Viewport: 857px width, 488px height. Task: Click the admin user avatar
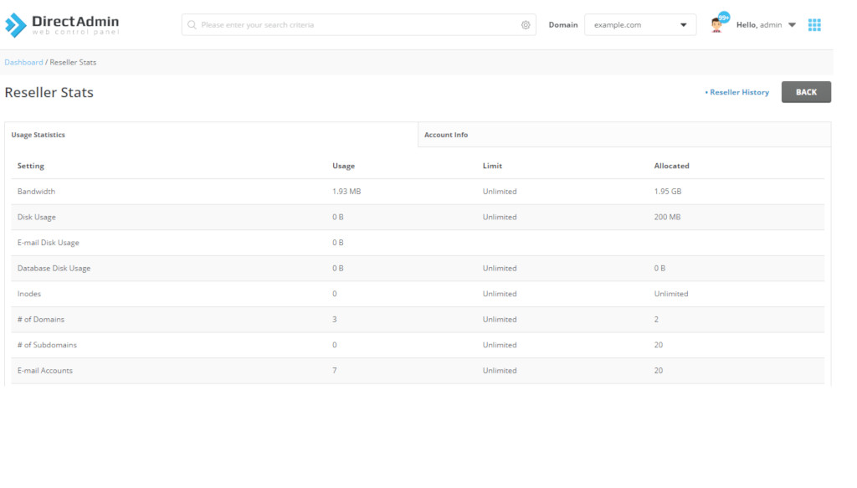[x=716, y=26]
